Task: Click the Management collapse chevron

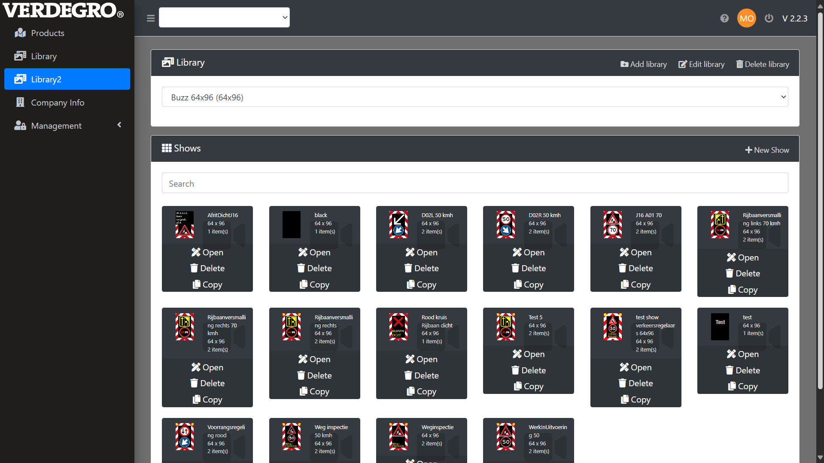Action: [x=119, y=125]
